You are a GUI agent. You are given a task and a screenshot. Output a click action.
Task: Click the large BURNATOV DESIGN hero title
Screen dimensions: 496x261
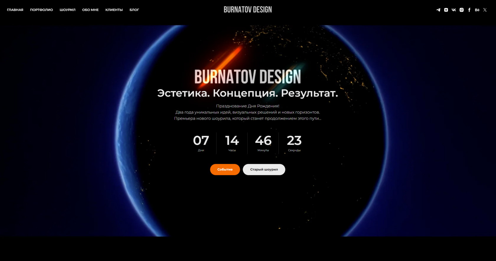[248, 77]
